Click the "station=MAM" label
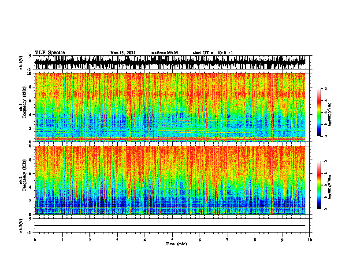Viewport: 349px width, 269px height. tap(164, 53)
